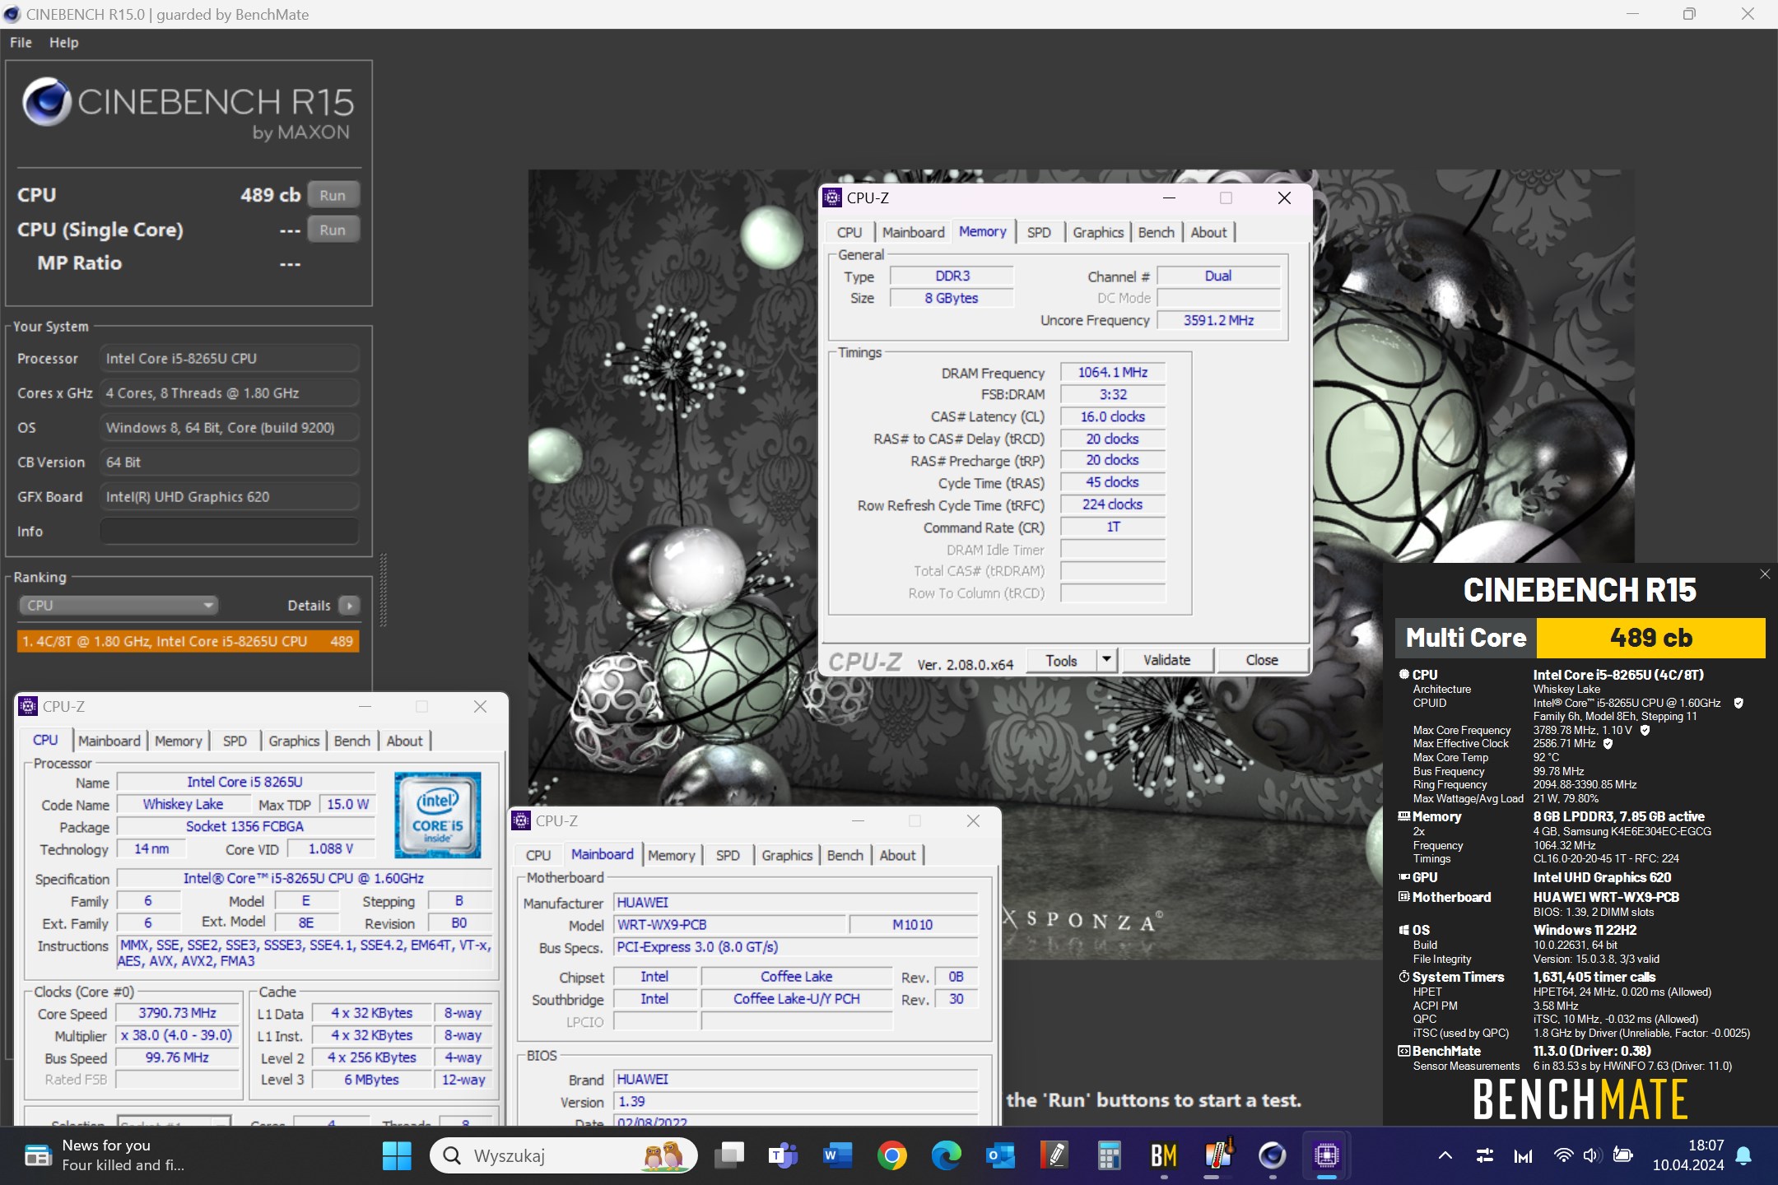Click the DRAM Frequency 1064.1 MHz value
Image resolution: width=1778 pixels, height=1185 pixels.
coord(1113,373)
